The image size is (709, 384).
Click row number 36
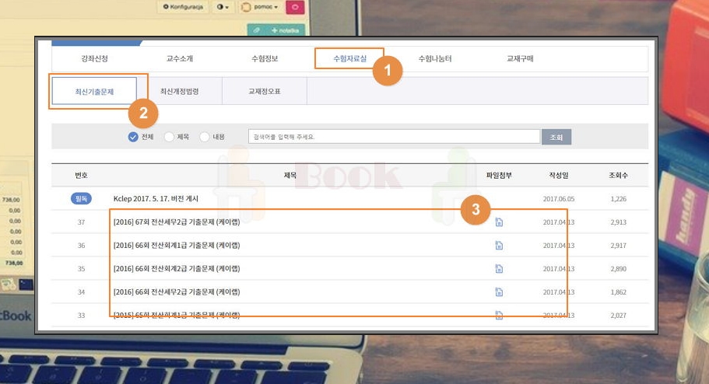(x=81, y=246)
